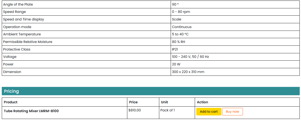Select the Continuous operation mode value
The image size is (301, 122).
tap(182, 27)
